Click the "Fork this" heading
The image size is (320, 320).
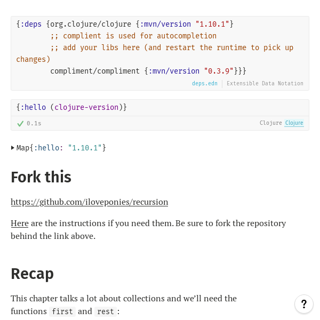coord(41,177)
